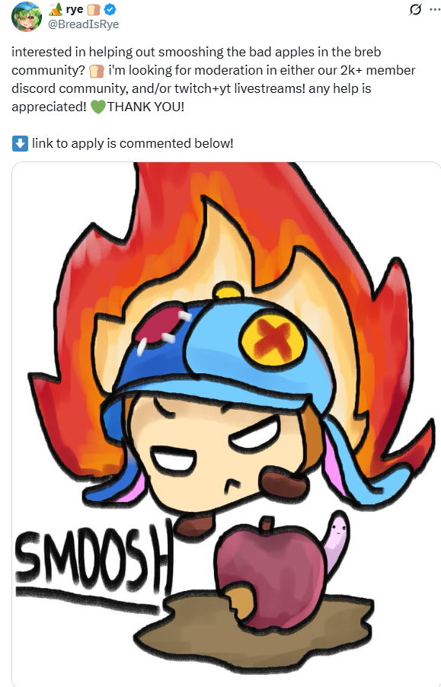Click the bread emoji after the name
Image resolution: width=441 pixels, height=687 pixels.
[x=94, y=10]
